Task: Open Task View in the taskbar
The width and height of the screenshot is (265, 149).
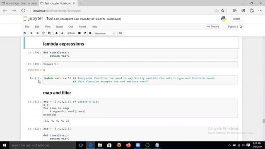Action: point(81,145)
